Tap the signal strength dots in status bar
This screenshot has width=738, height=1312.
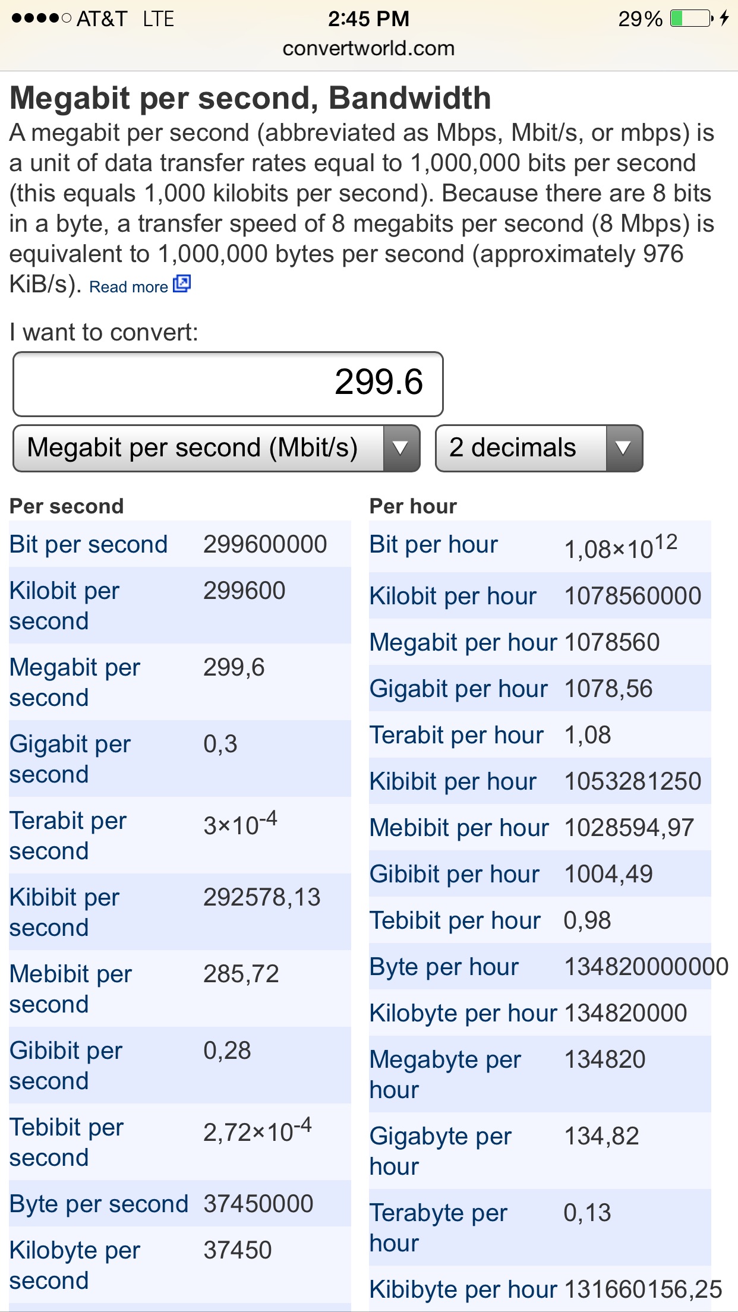pyautogui.click(x=42, y=18)
